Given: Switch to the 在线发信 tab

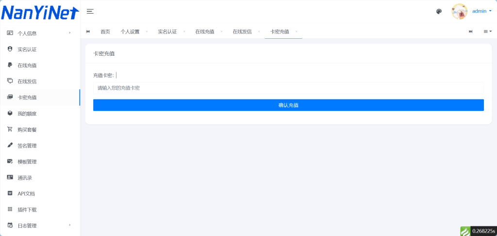Looking at the screenshot, I should tap(242, 31).
